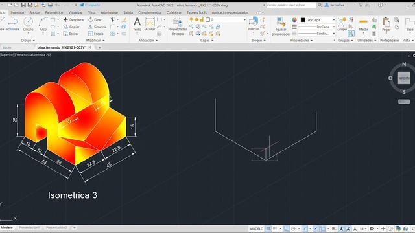
Task: Click the white layer 0 color square
Action: click(x=207, y=20)
